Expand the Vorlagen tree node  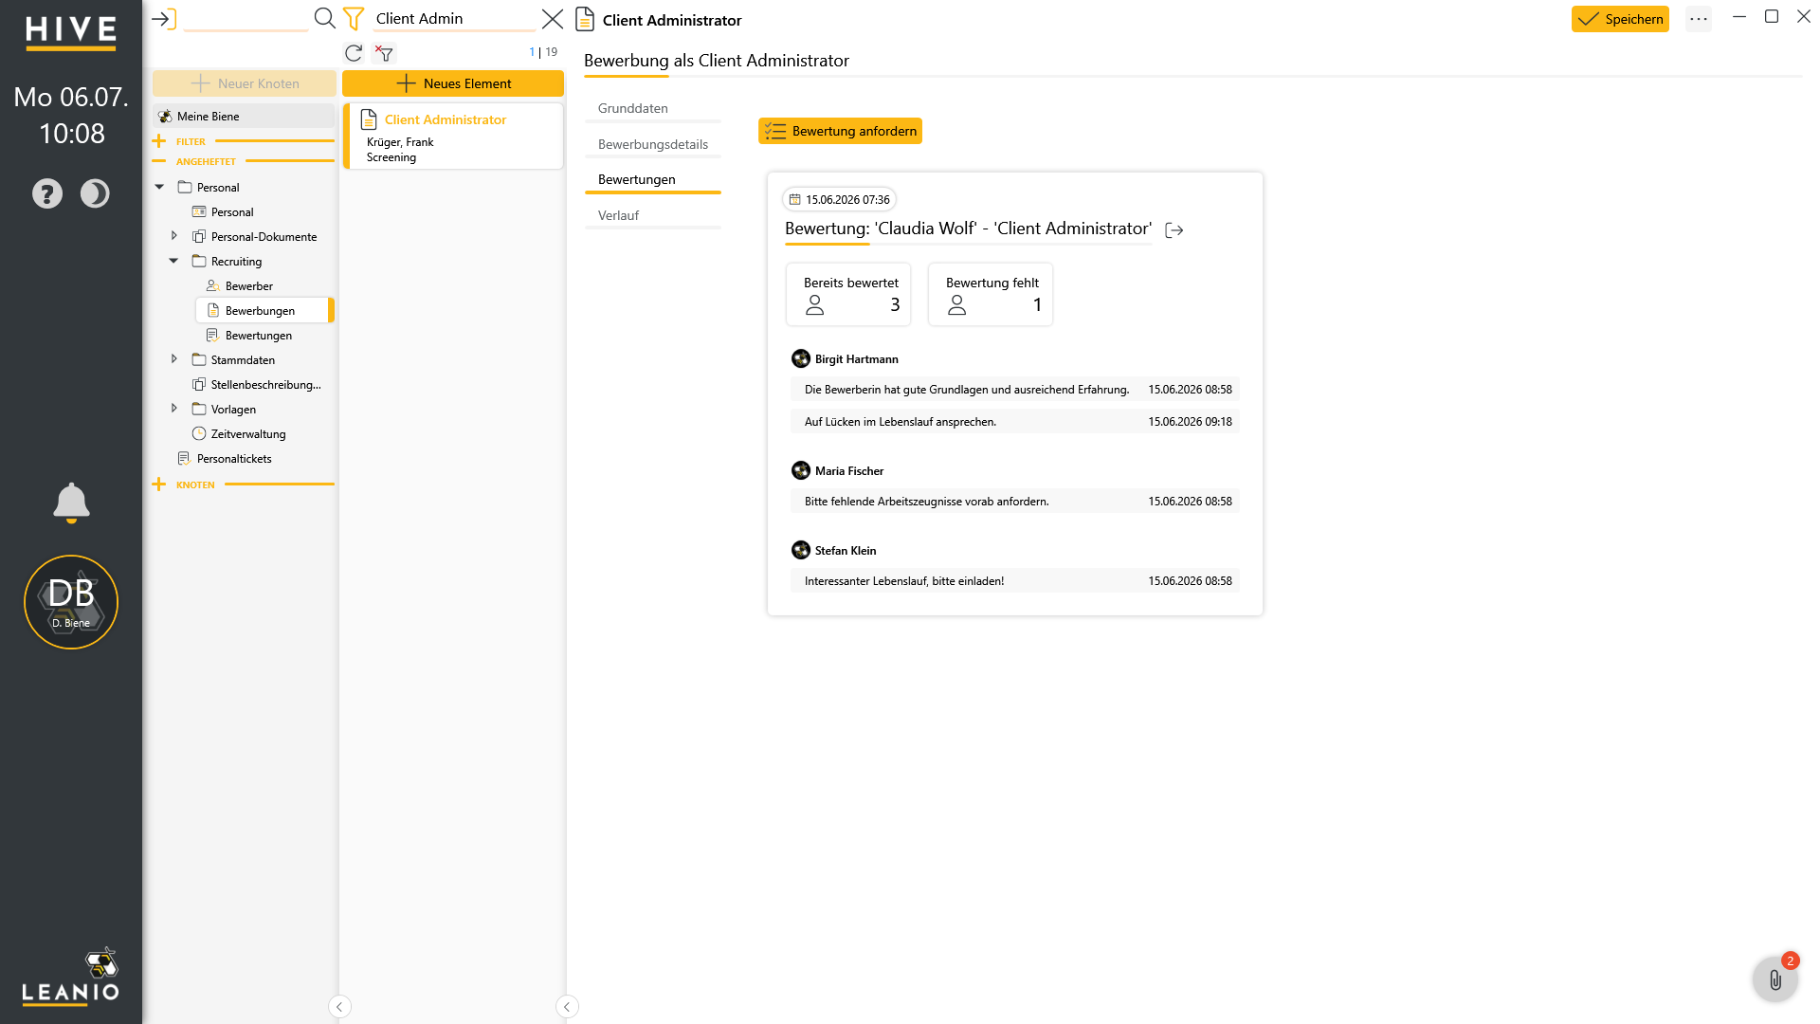click(173, 409)
